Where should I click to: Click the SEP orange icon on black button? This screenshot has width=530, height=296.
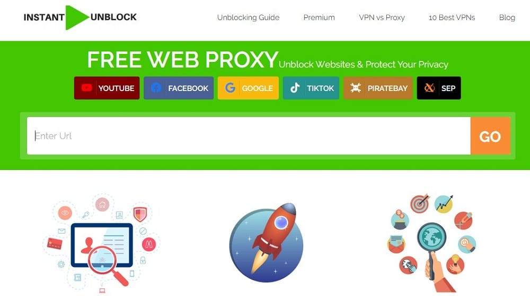[429, 88]
